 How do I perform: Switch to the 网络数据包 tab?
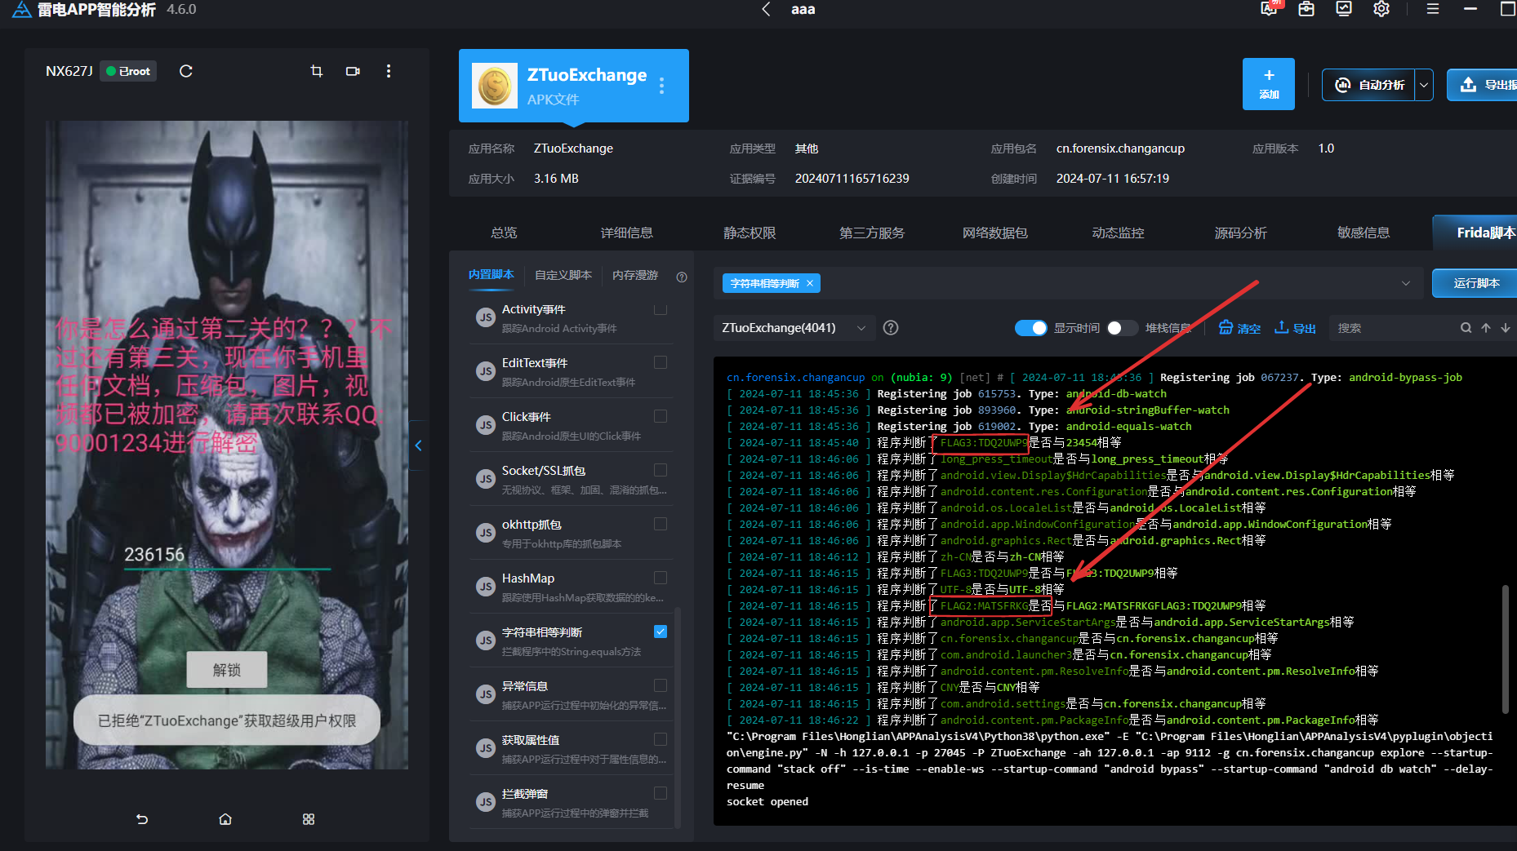[x=995, y=233]
